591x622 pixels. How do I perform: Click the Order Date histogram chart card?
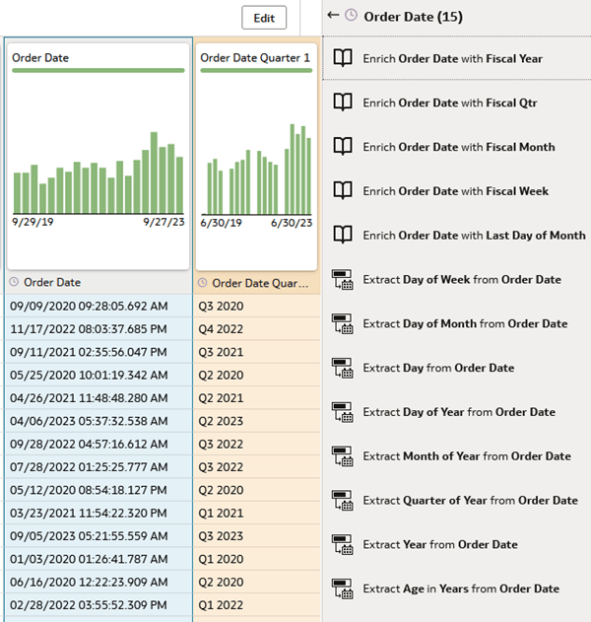tap(98, 158)
